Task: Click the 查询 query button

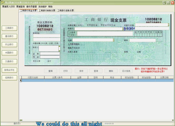Action: point(96,71)
